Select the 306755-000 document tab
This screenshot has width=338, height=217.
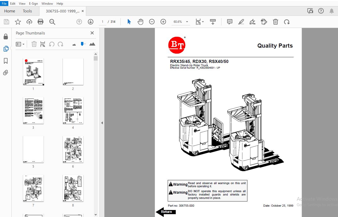click(x=63, y=11)
